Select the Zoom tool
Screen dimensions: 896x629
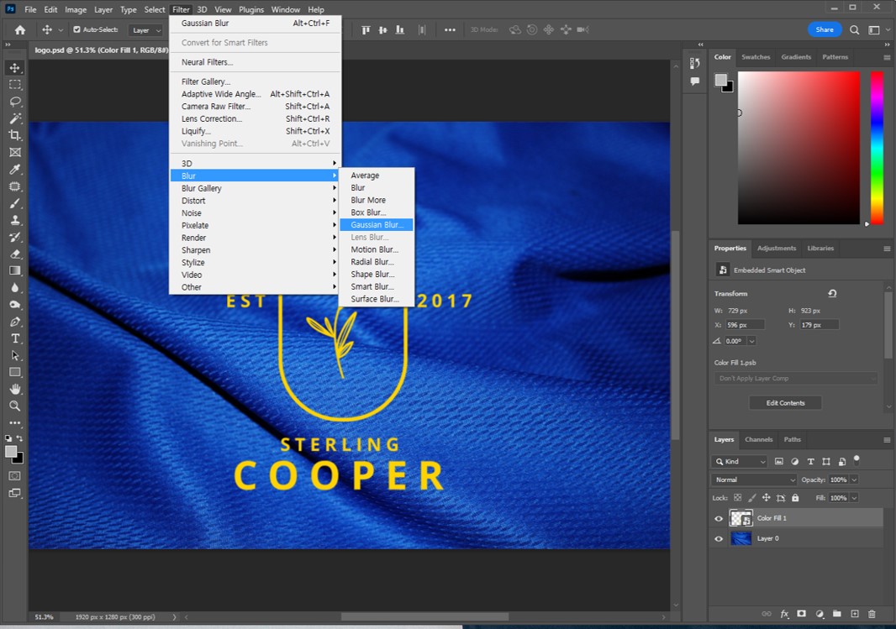pos(15,406)
